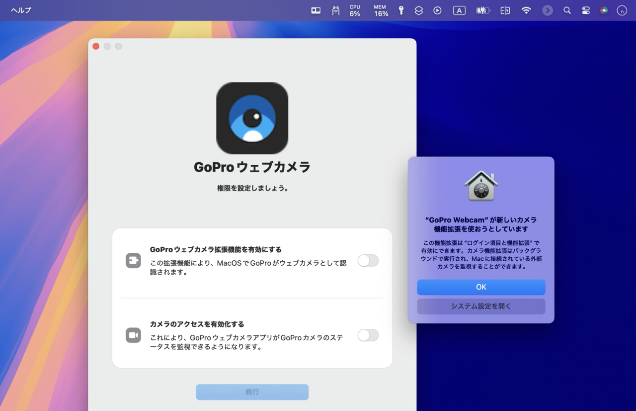Open the stacked layers menu bar icon
Image resolution: width=636 pixels, height=411 pixels.
[x=419, y=10]
